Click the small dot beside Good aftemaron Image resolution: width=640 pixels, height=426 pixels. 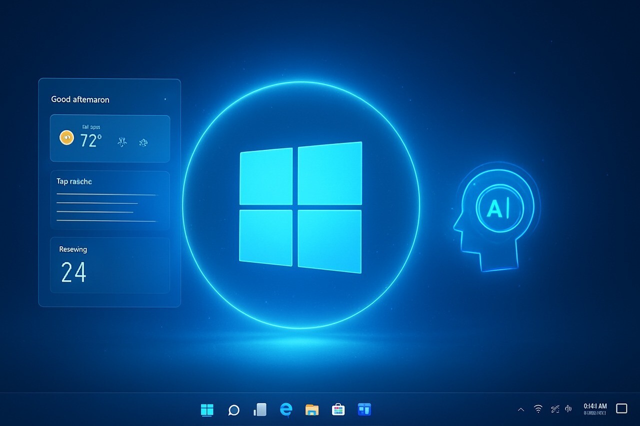[x=164, y=99]
